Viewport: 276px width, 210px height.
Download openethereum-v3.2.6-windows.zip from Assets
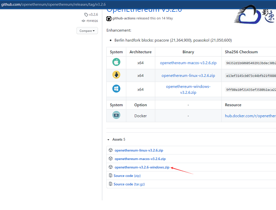click(x=142, y=167)
